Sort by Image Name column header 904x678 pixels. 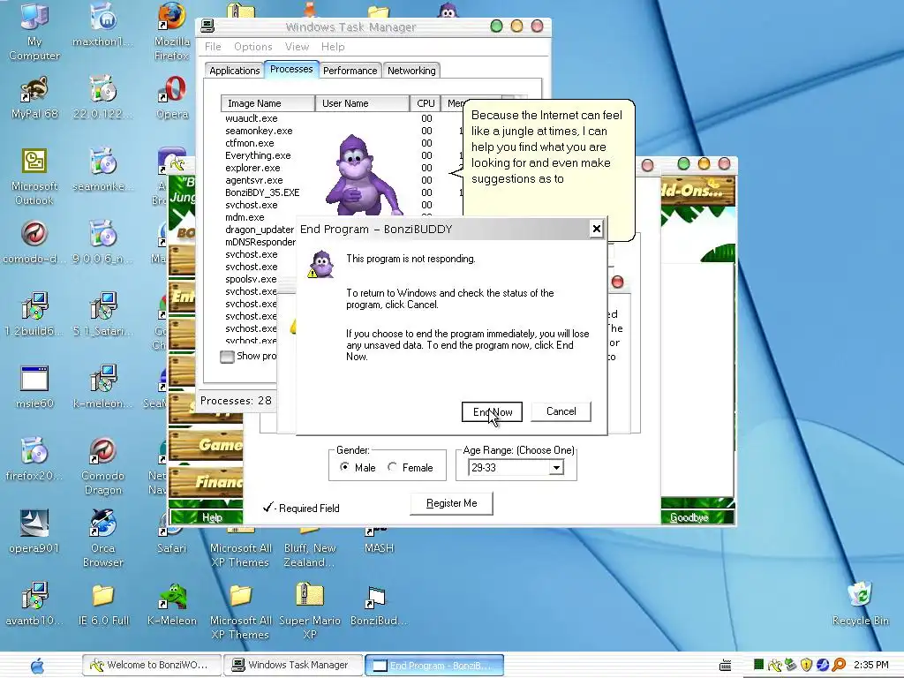tap(267, 103)
